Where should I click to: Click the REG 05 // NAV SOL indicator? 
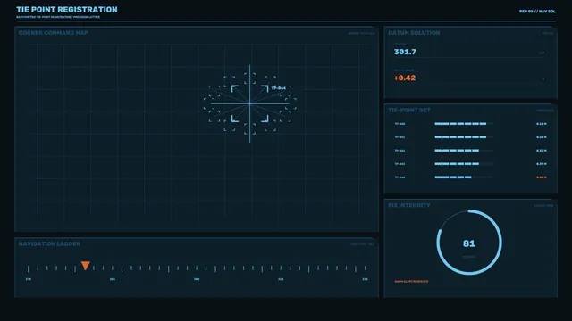click(x=537, y=12)
